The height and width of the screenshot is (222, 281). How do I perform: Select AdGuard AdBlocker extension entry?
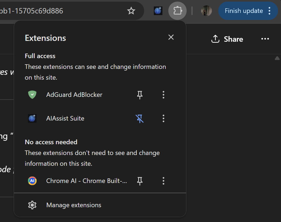pyautogui.click(x=74, y=95)
